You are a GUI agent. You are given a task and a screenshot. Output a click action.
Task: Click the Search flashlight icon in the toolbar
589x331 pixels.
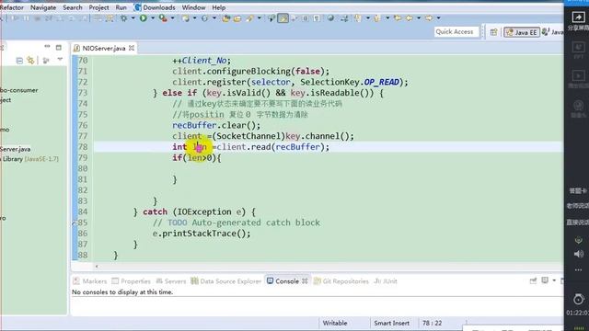[249, 18]
